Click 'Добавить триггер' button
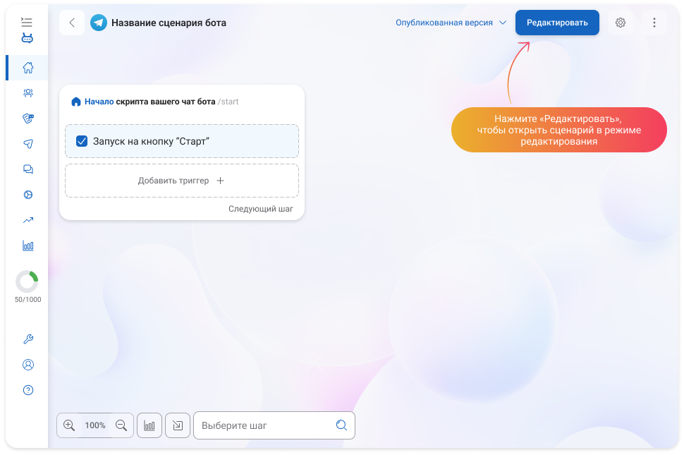The height and width of the screenshot is (455, 684). (x=182, y=181)
